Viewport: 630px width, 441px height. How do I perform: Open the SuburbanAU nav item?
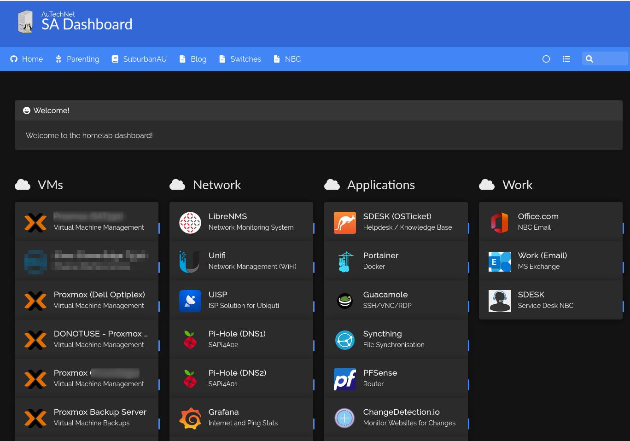click(139, 59)
